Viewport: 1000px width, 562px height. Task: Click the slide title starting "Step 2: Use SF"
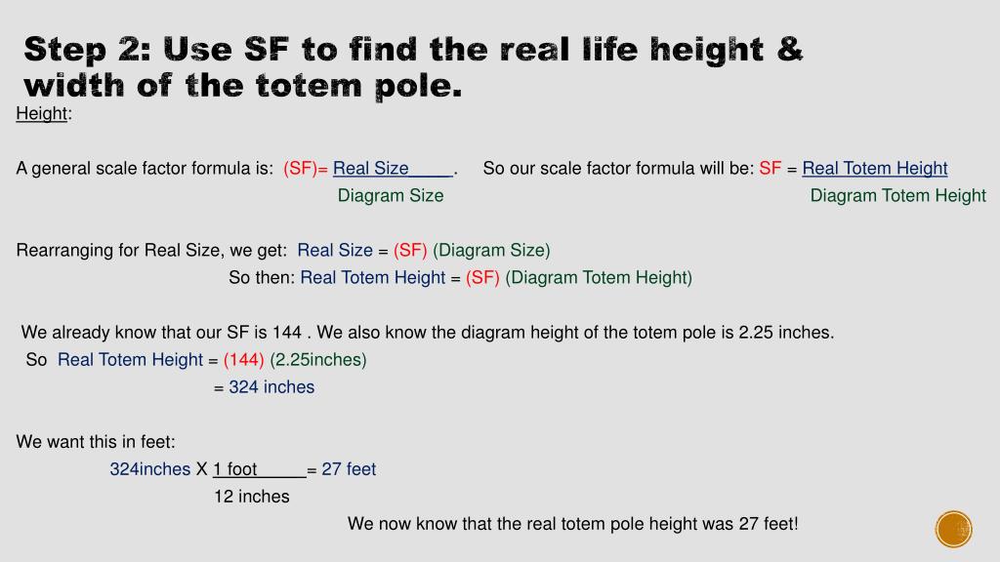click(x=413, y=67)
